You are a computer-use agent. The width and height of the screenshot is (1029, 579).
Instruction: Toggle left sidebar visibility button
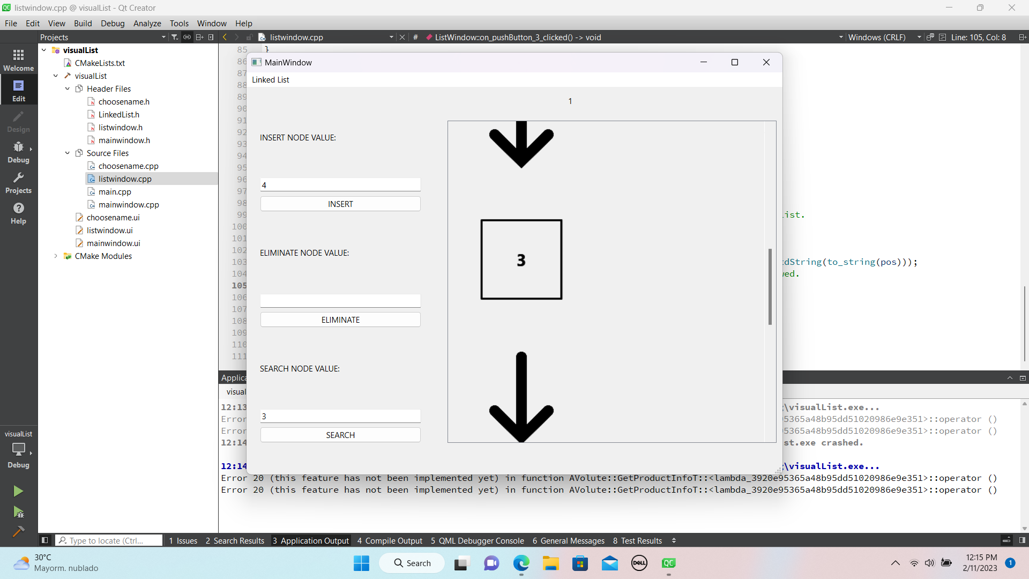45,540
